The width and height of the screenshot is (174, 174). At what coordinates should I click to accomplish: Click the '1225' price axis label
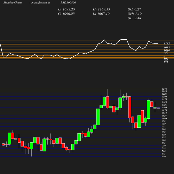tap(164, 94)
